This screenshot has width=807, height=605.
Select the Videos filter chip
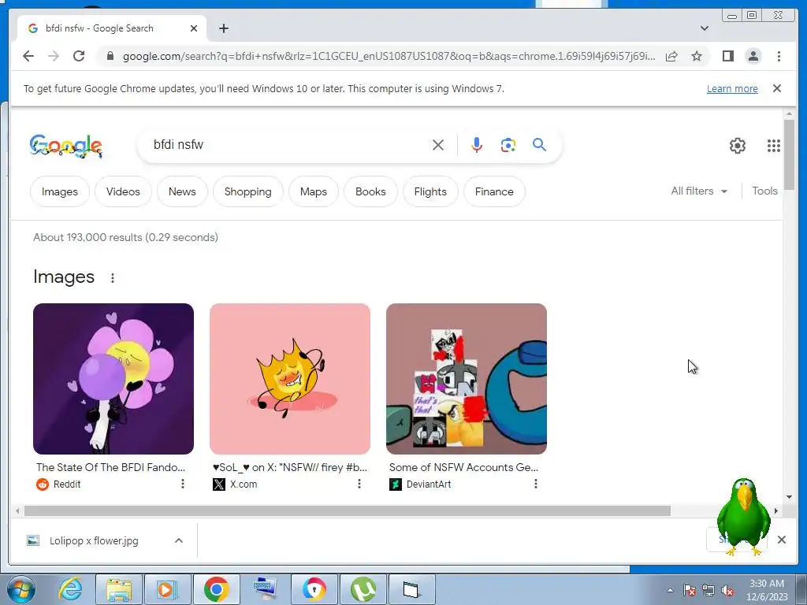pyautogui.click(x=123, y=191)
